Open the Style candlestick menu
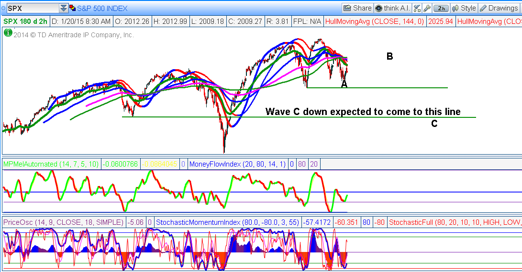The height and width of the screenshot is (272, 522). [463, 8]
